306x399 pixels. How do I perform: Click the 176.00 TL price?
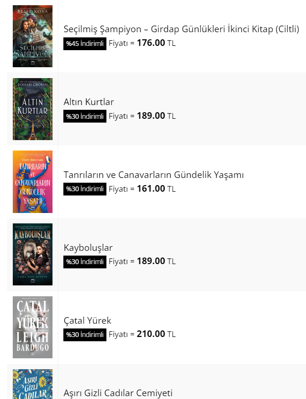pyautogui.click(x=156, y=44)
